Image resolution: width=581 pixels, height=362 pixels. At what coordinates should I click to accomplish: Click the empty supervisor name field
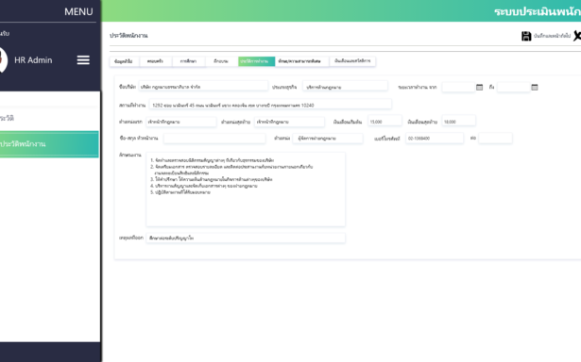[x=214, y=139]
